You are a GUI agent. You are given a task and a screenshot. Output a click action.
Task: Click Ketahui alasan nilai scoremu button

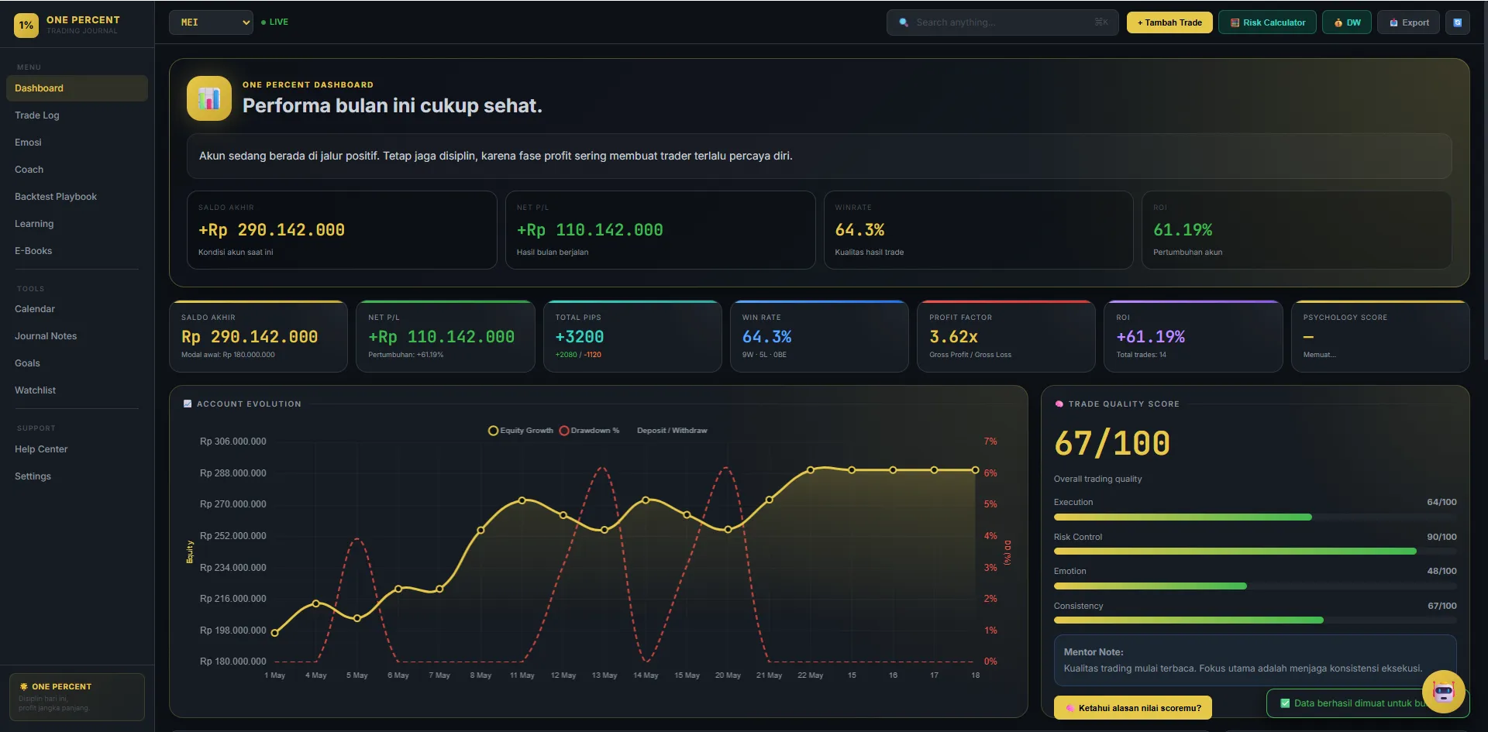pos(1132,708)
